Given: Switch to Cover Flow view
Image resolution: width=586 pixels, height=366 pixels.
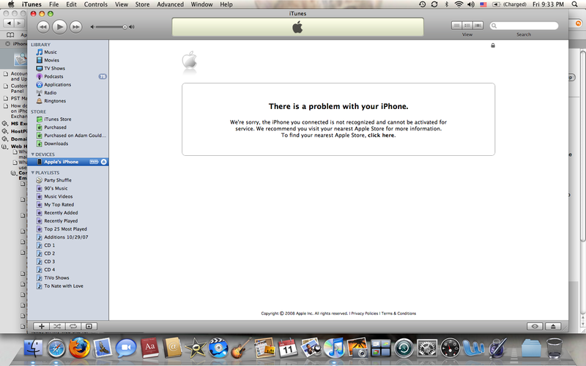Looking at the screenshot, I should [x=478, y=26].
